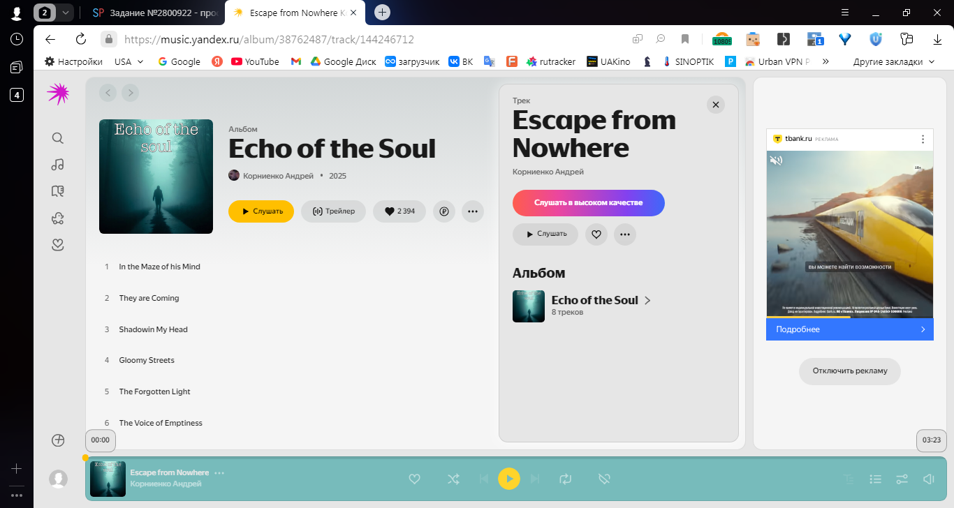Open three-dot menu next to player track title
954x508 pixels.
[x=219, y=473]
